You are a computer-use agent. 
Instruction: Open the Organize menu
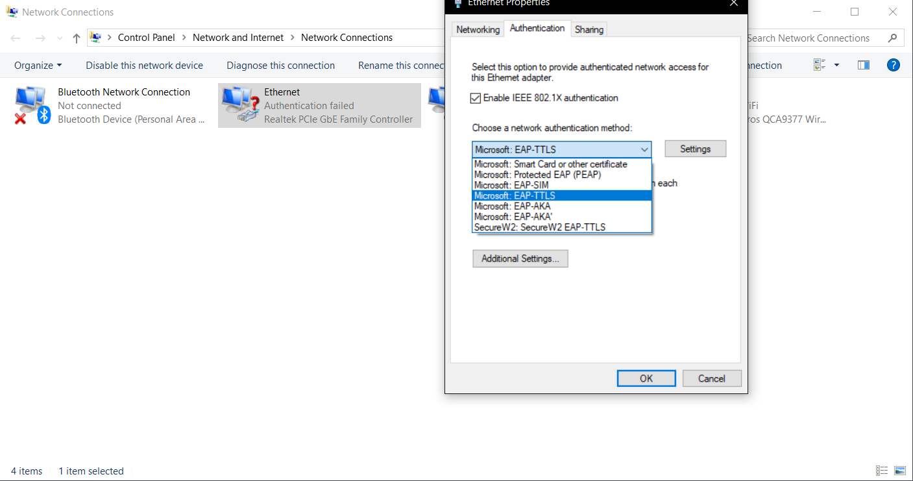38,65
